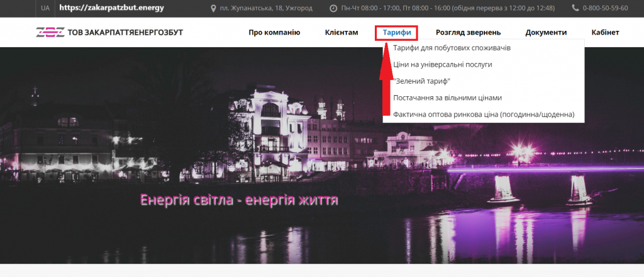Click the Енергія світла slogan on banner
644x277 pixels.
click(239, 200)
